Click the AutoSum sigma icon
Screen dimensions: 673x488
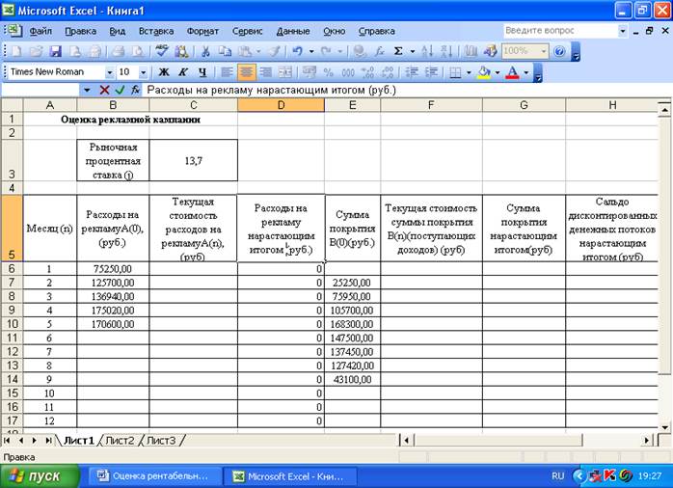tap(398, 51)
